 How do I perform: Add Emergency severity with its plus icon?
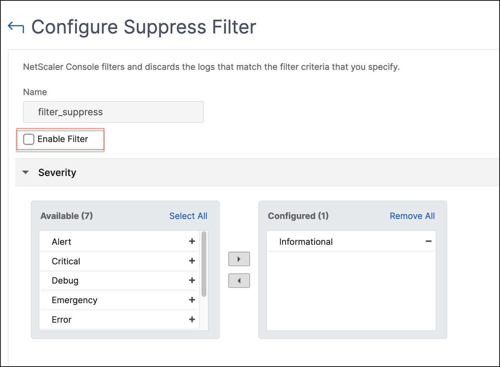pyautogui.click(x=192, y=300)
